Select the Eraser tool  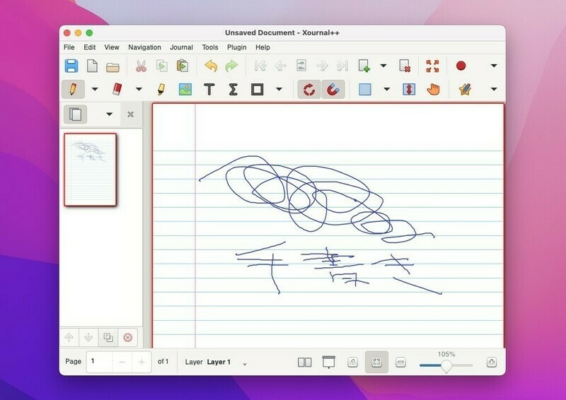(117, 89)
